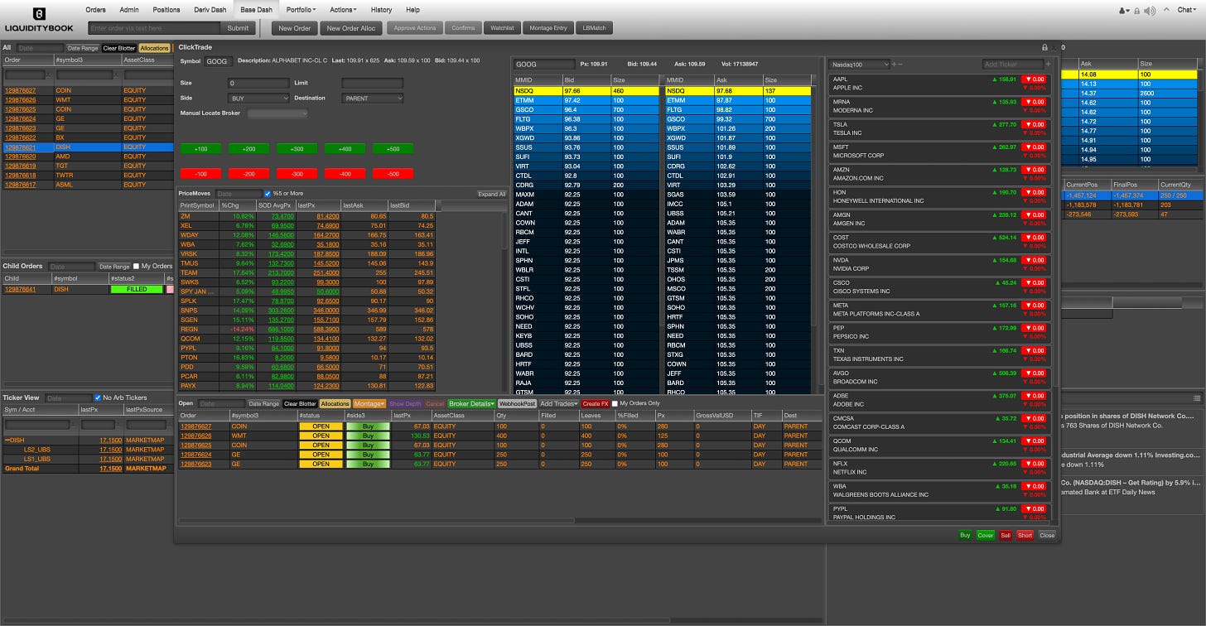This screenshot has height=626, width=1206.
Task: Open the Montage dropdown in Open orders toolbar
Action: coord(369,404)
